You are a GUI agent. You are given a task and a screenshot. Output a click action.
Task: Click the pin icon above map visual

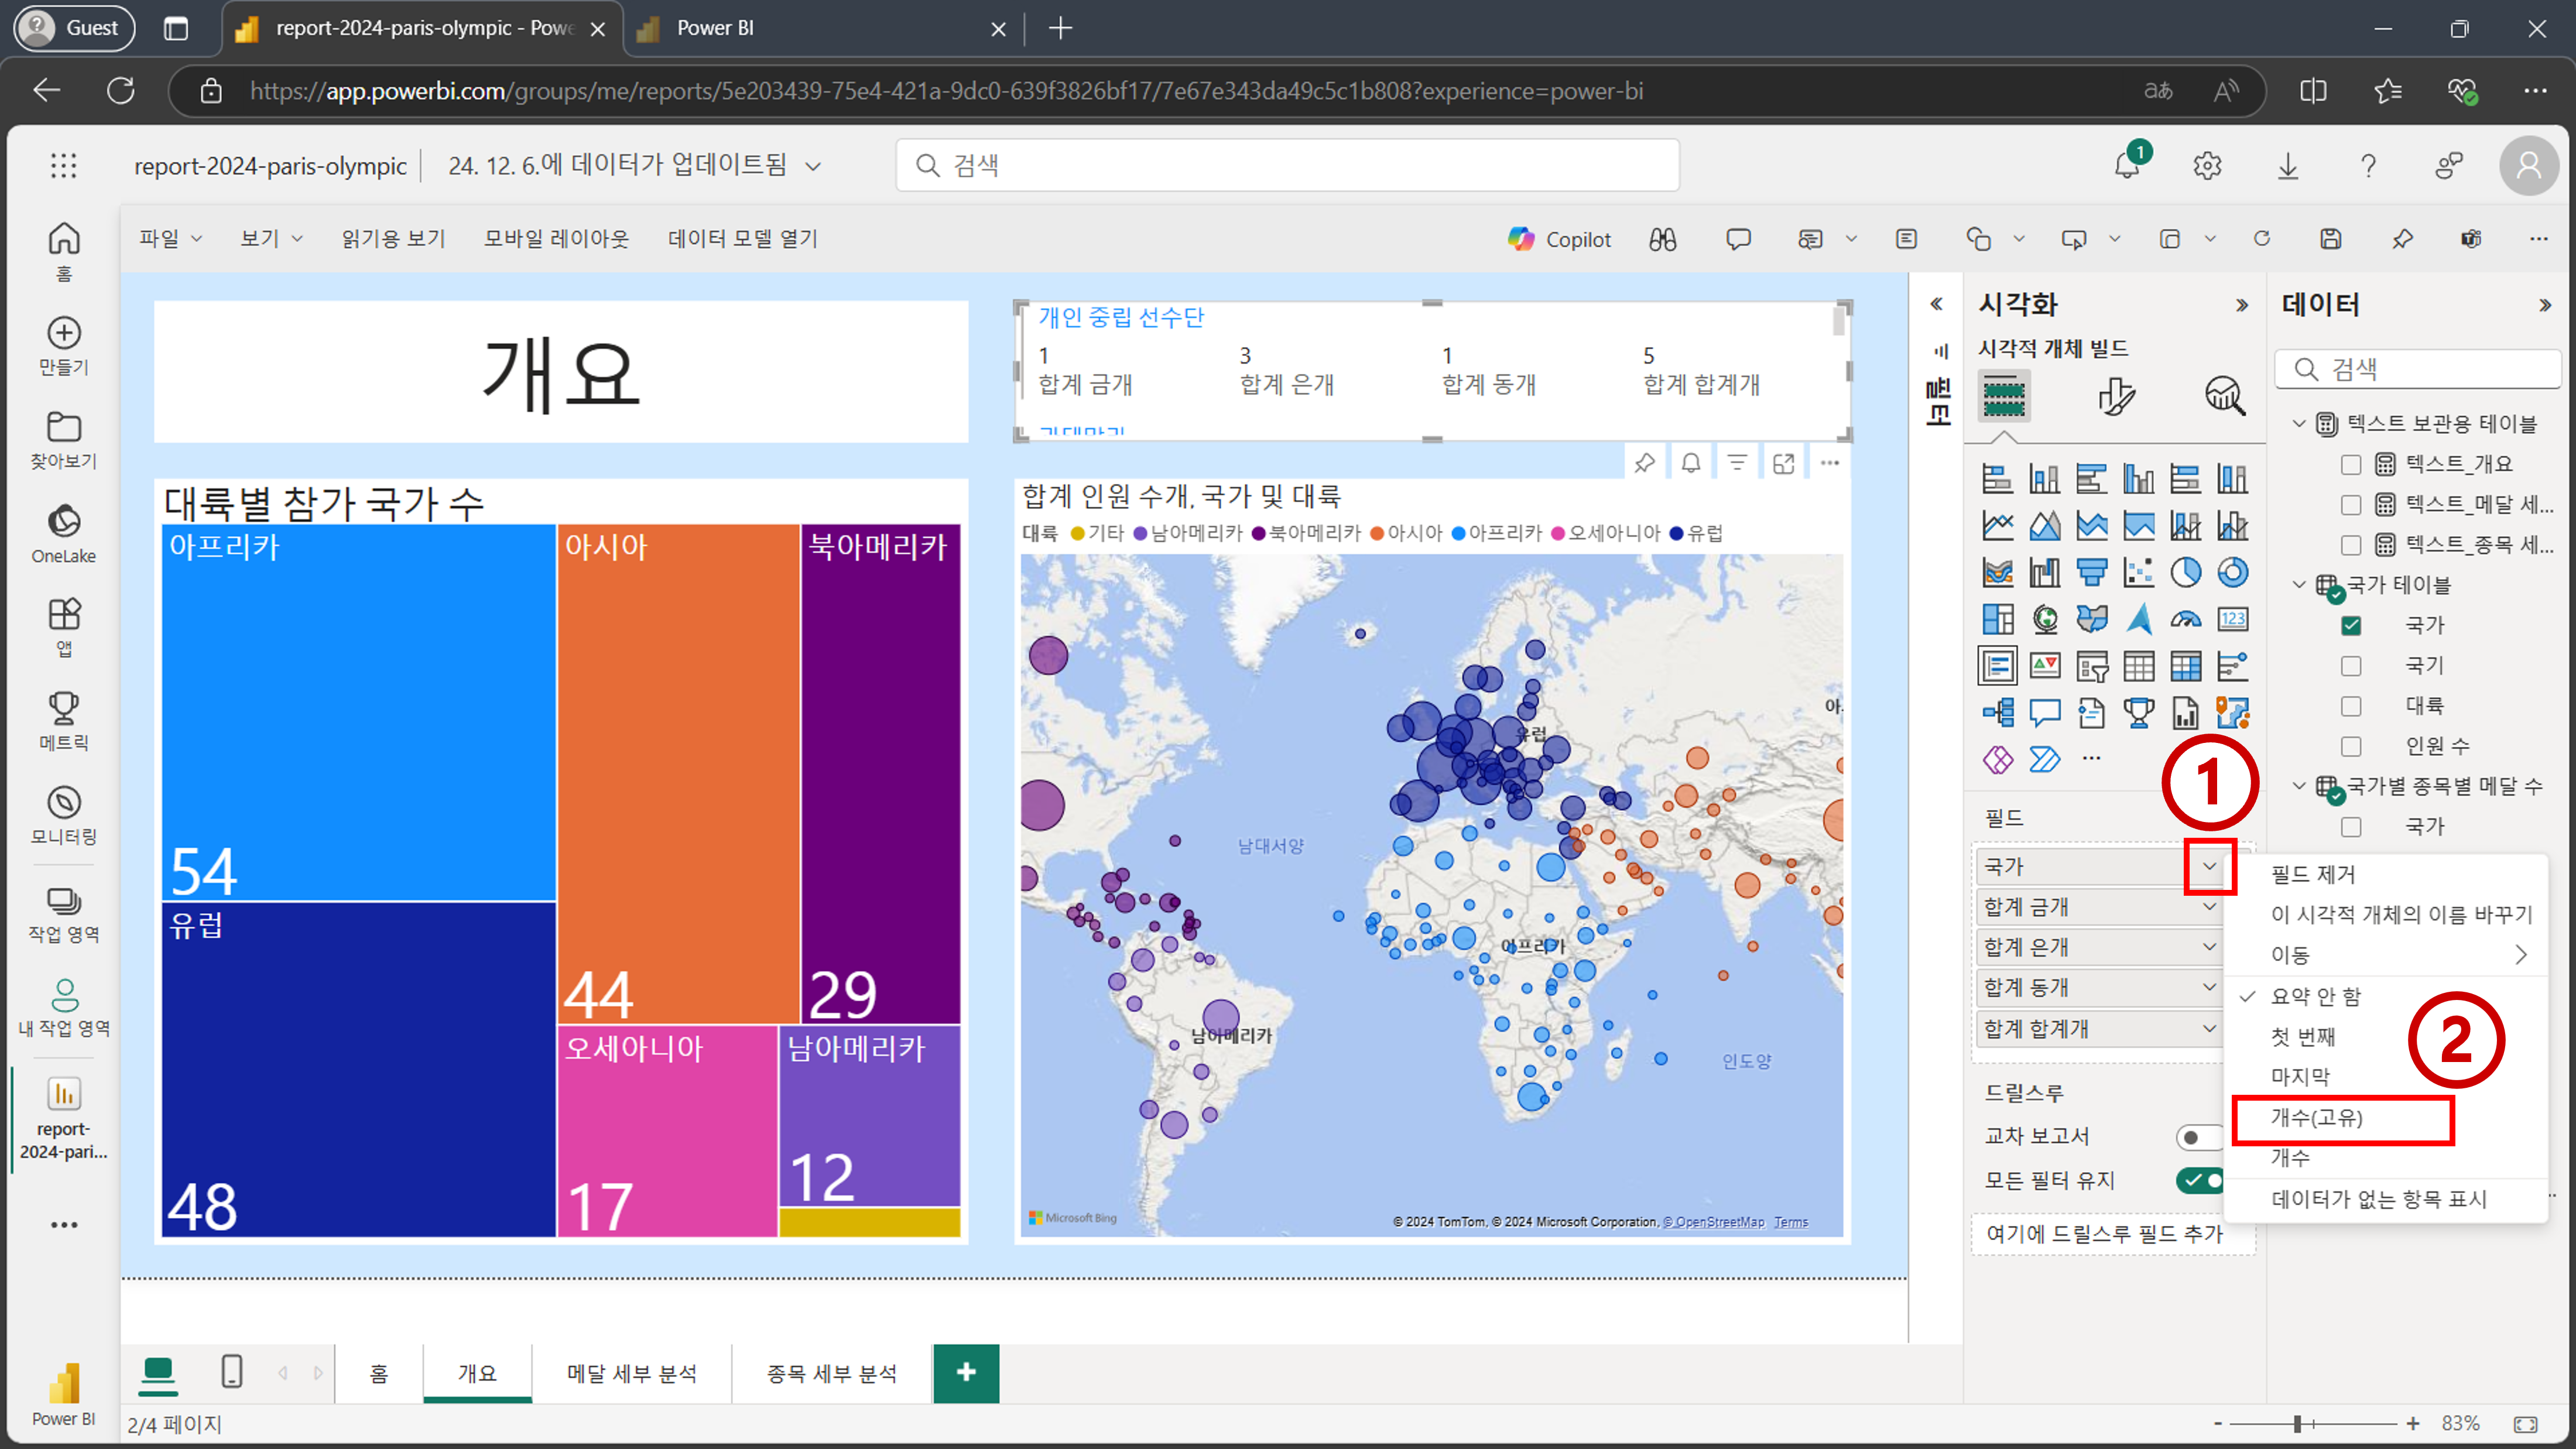coord(1644,463)
